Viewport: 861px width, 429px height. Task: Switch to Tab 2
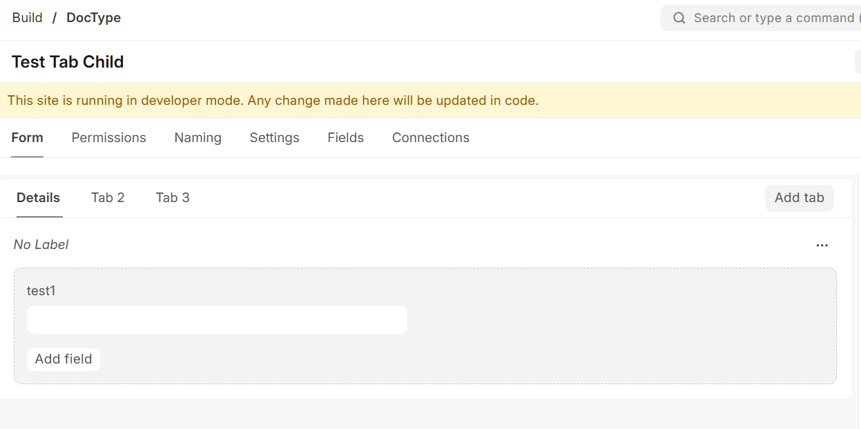pyautogui.click(x=108, y=198)
